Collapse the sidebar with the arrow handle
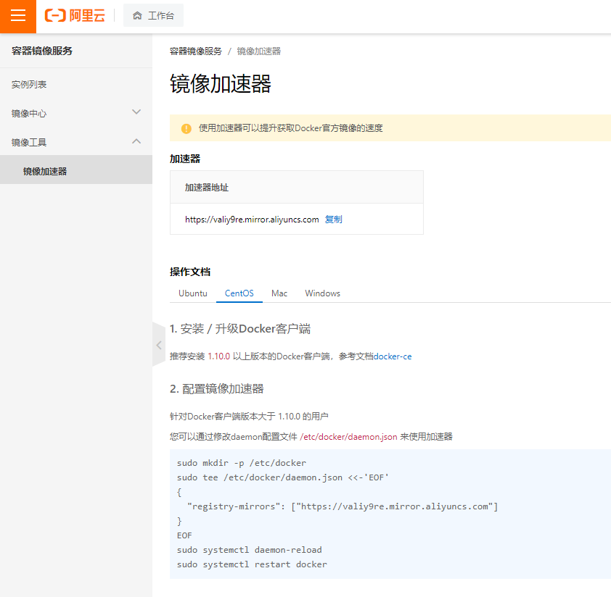The image size is (611, 597). (x=159, y=345)
